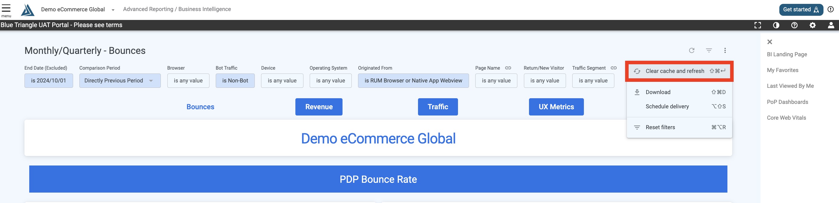
Task: Open the Bot Traffic 'is Non-Bot' filter
Action: [x=235, y=81]
